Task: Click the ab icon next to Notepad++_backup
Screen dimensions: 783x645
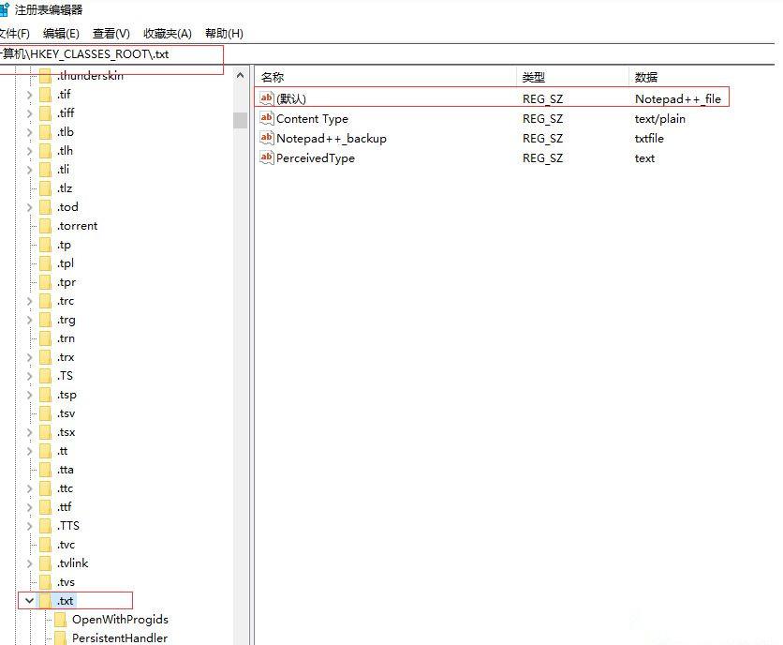Action: (266, 138)
